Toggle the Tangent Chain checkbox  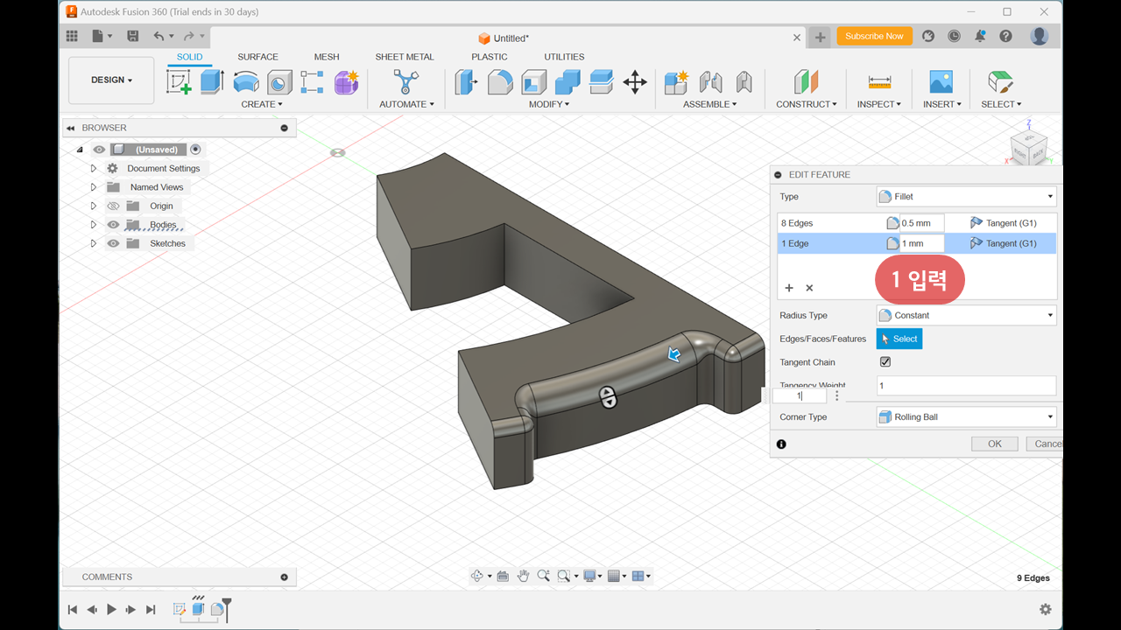pos(885,362)
